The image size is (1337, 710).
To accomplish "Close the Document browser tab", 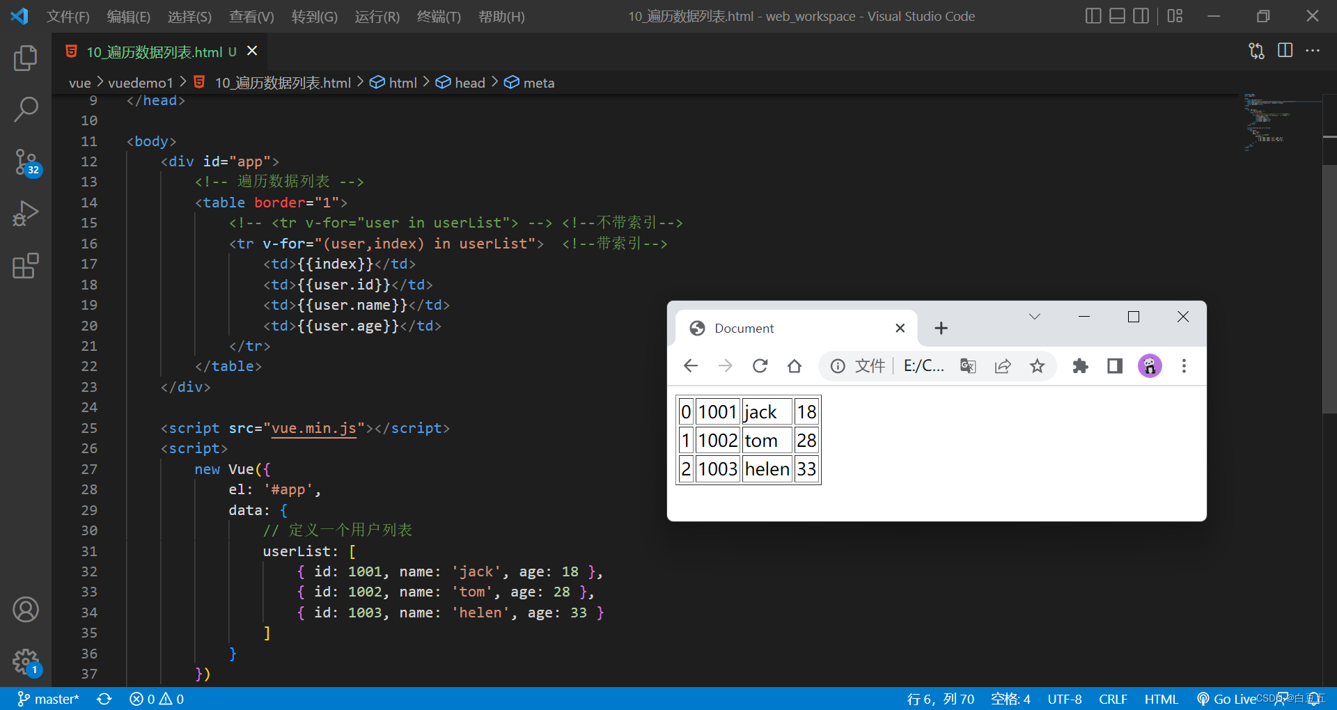I will pos(900,329).
